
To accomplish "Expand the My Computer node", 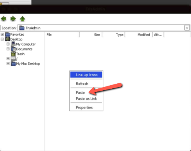I will click(8, 44).
